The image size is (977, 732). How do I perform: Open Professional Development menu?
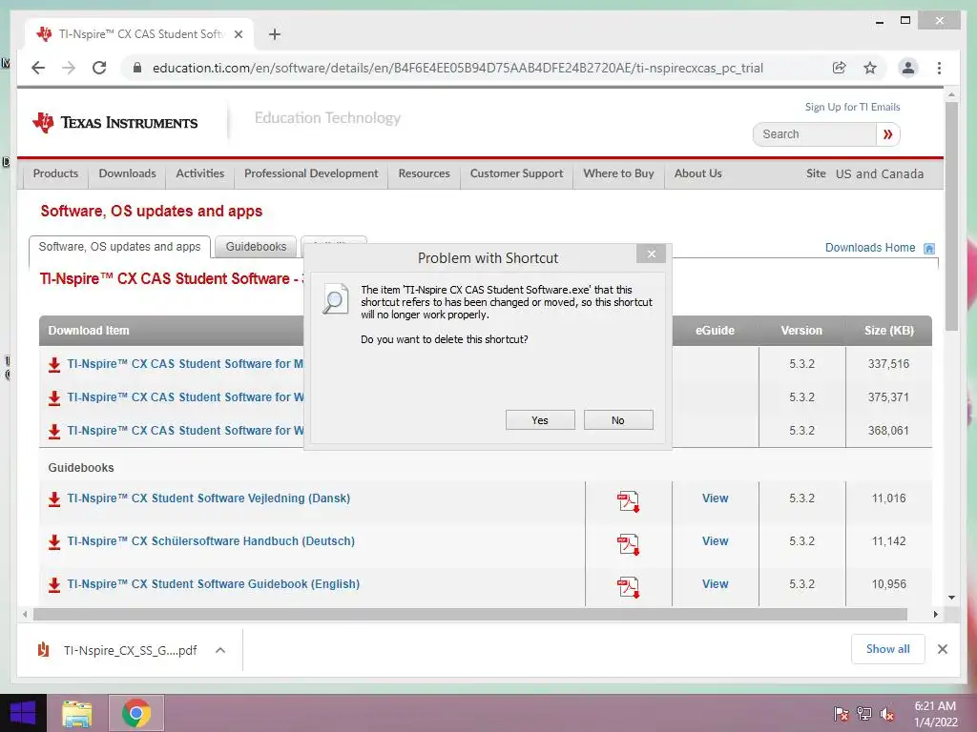pos(311,173)
